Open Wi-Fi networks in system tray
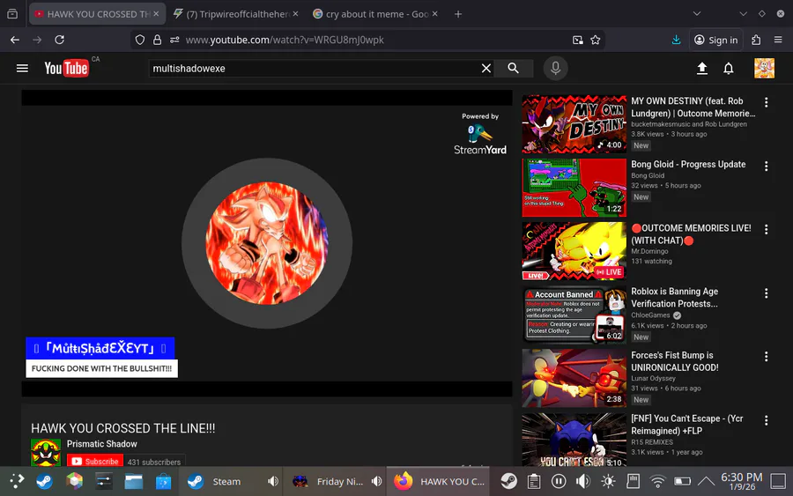 pos(657,481)
